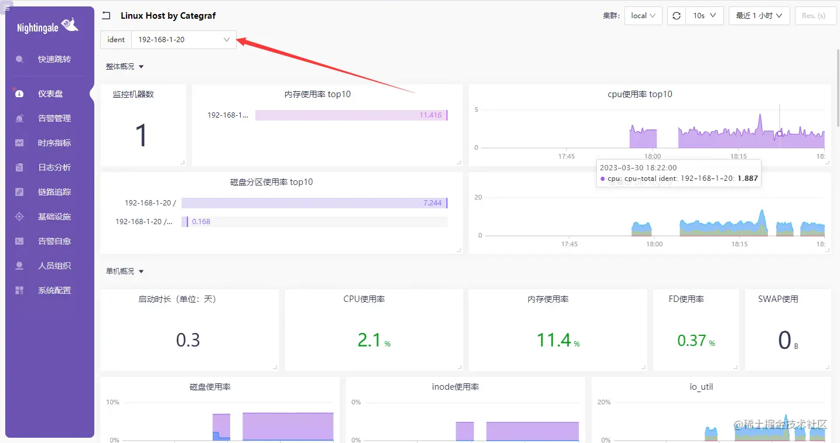Viewport: 840px width, 443px height.
Task: Open the 集群 dropdown set to local
Action: (x=643, y=16)
